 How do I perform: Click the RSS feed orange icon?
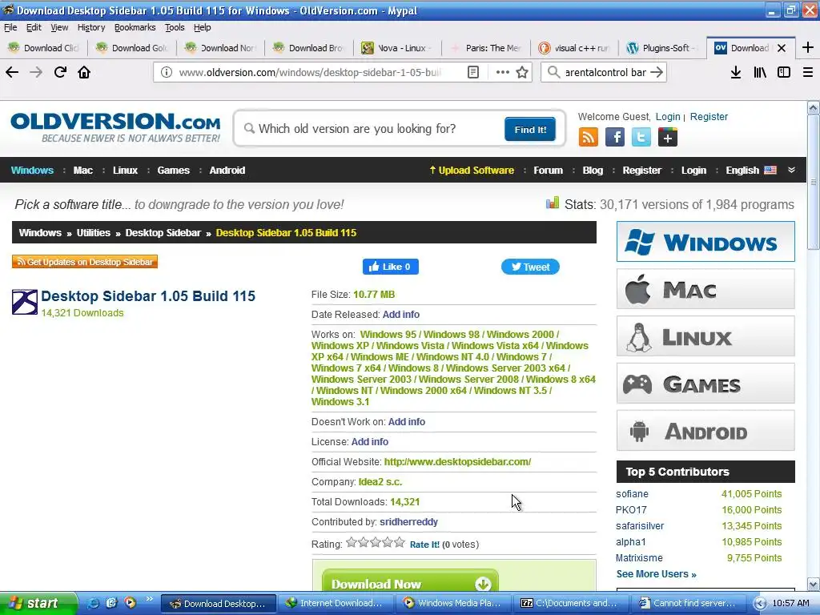(x=589, y=137)
